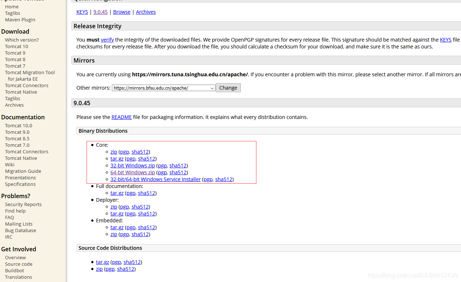Download the Core zip distribution

[114, 152]
